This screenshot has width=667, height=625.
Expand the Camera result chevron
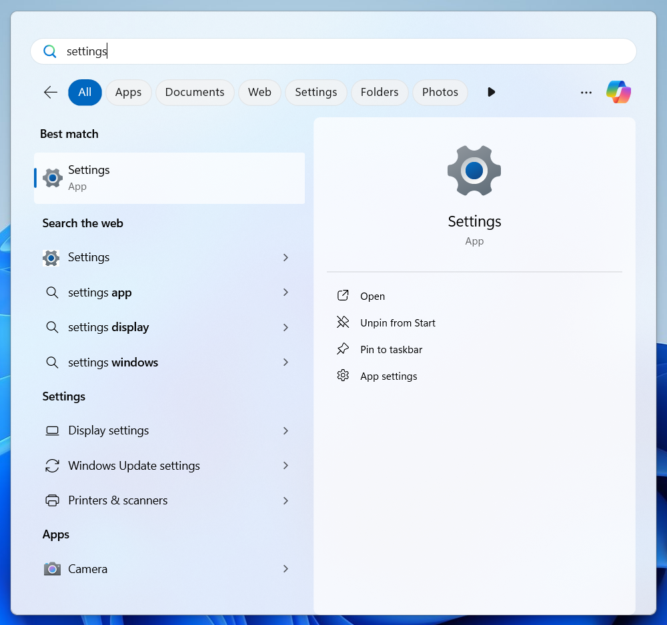click(286, 569)
